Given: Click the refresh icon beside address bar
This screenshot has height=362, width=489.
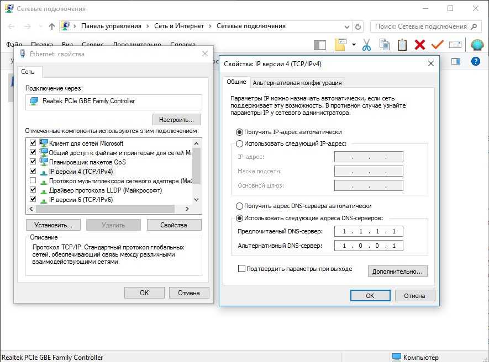Looking at the screenshot, I should point(358,26).
